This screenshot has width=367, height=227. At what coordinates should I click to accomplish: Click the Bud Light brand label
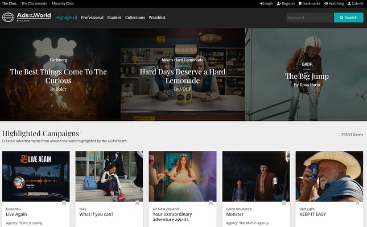coord(307,209)
